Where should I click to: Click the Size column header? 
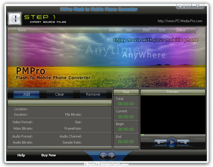[x=132, y=30]
